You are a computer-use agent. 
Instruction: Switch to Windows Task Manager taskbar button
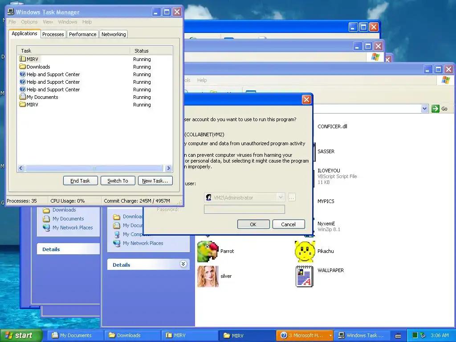coord(362,335)
